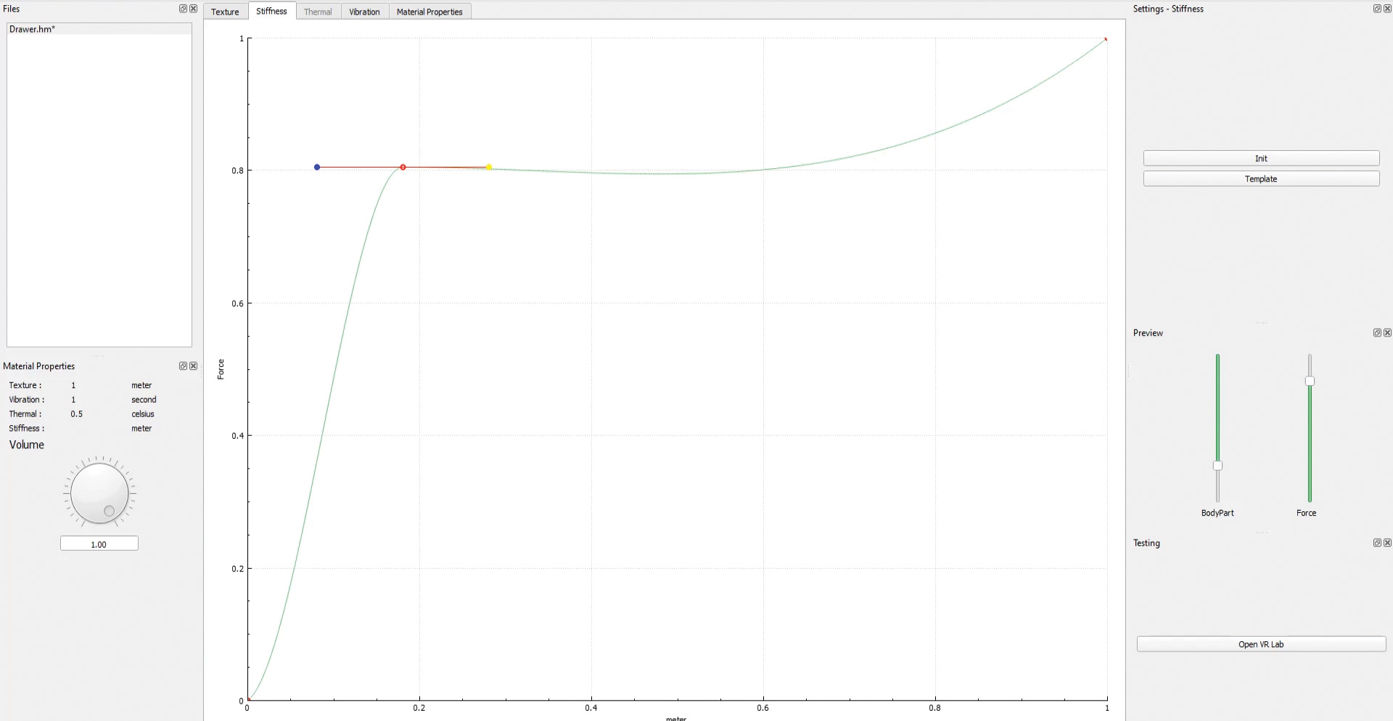Undock the Preview panel
This screenshot has height=721, width=1393.
(x=1376, y=333)
